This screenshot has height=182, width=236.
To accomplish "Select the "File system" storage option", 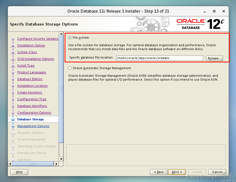I will [x=70, y=38].
